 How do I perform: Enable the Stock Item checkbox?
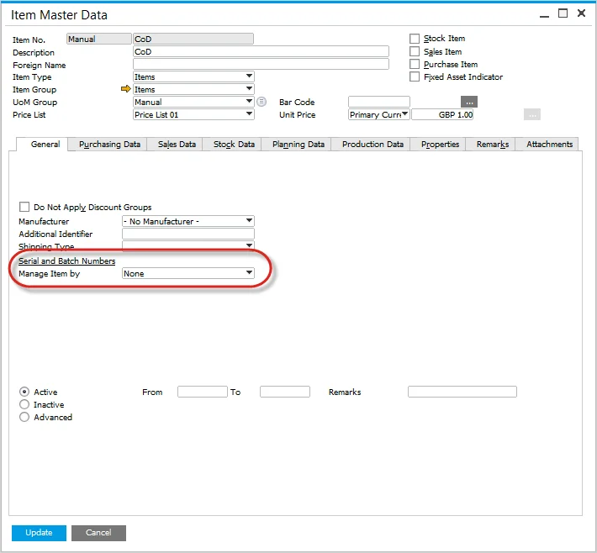(x=415, y=39)
